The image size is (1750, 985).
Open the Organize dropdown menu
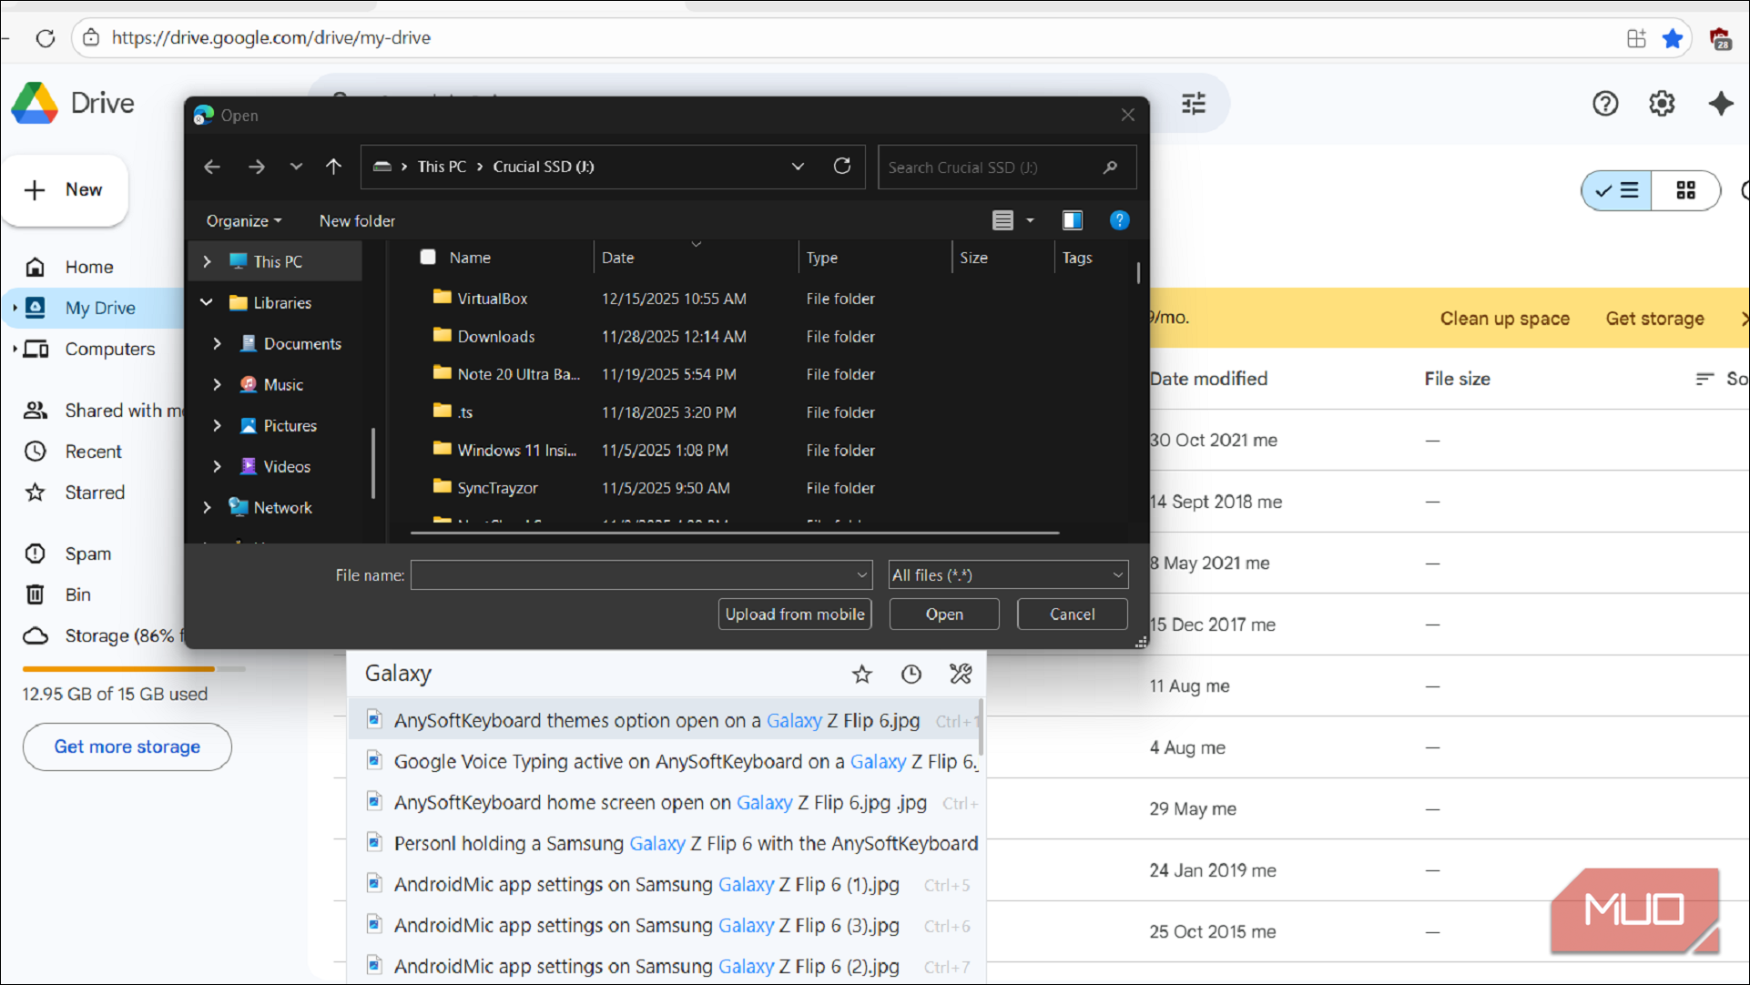click(243, 220)
